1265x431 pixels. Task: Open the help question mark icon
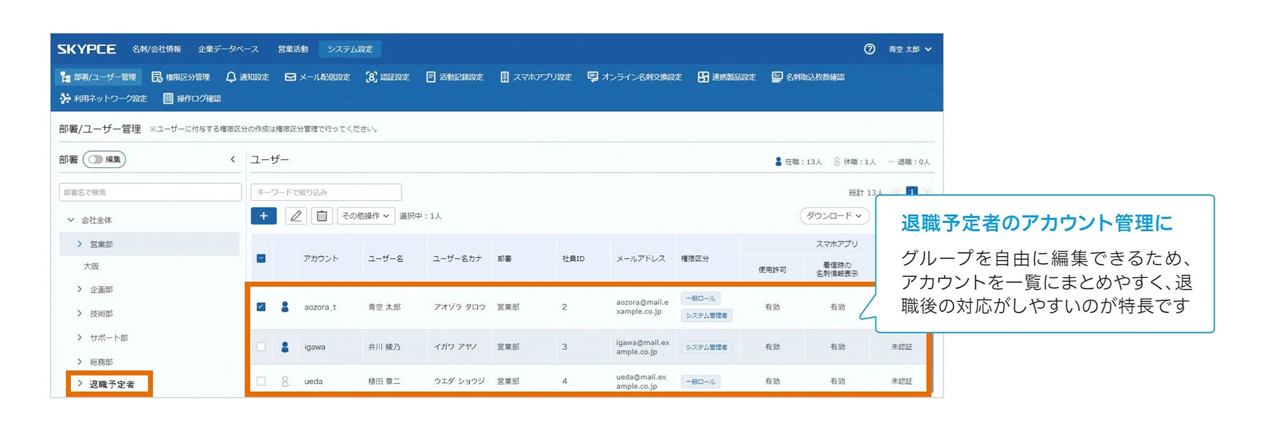point(869,49)
